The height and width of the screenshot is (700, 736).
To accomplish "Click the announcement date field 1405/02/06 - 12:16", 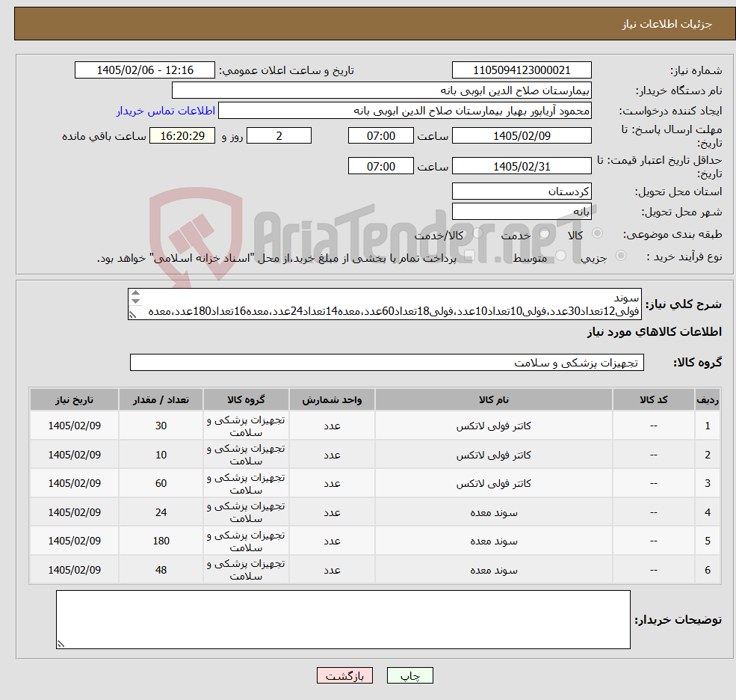I will pos(144,70).
